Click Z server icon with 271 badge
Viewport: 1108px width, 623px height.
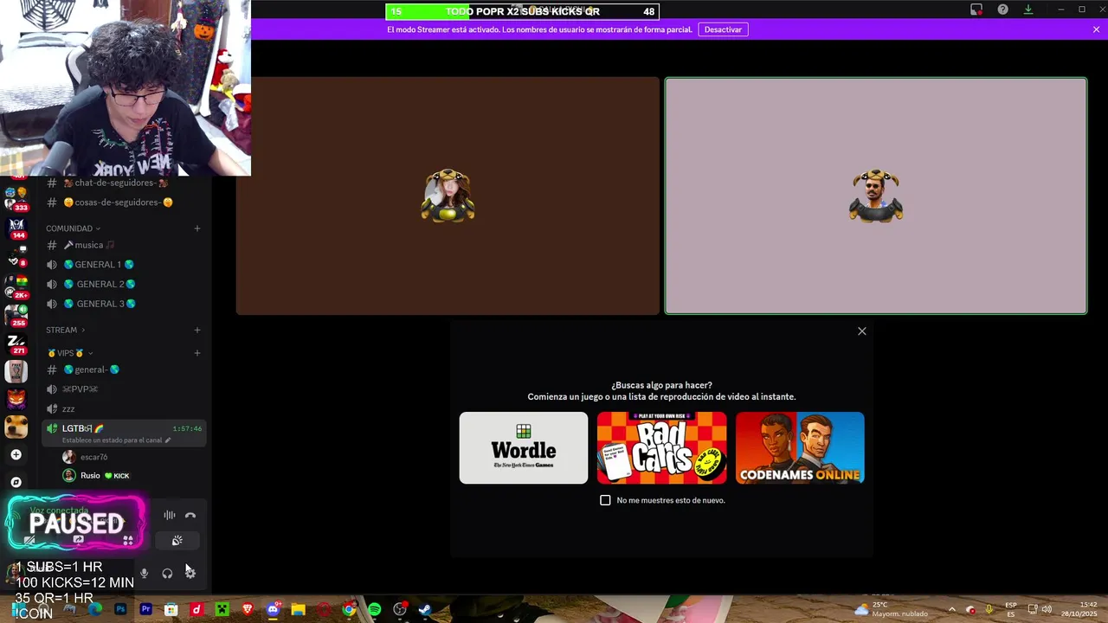pyautogui.click(x=16, y=344)
